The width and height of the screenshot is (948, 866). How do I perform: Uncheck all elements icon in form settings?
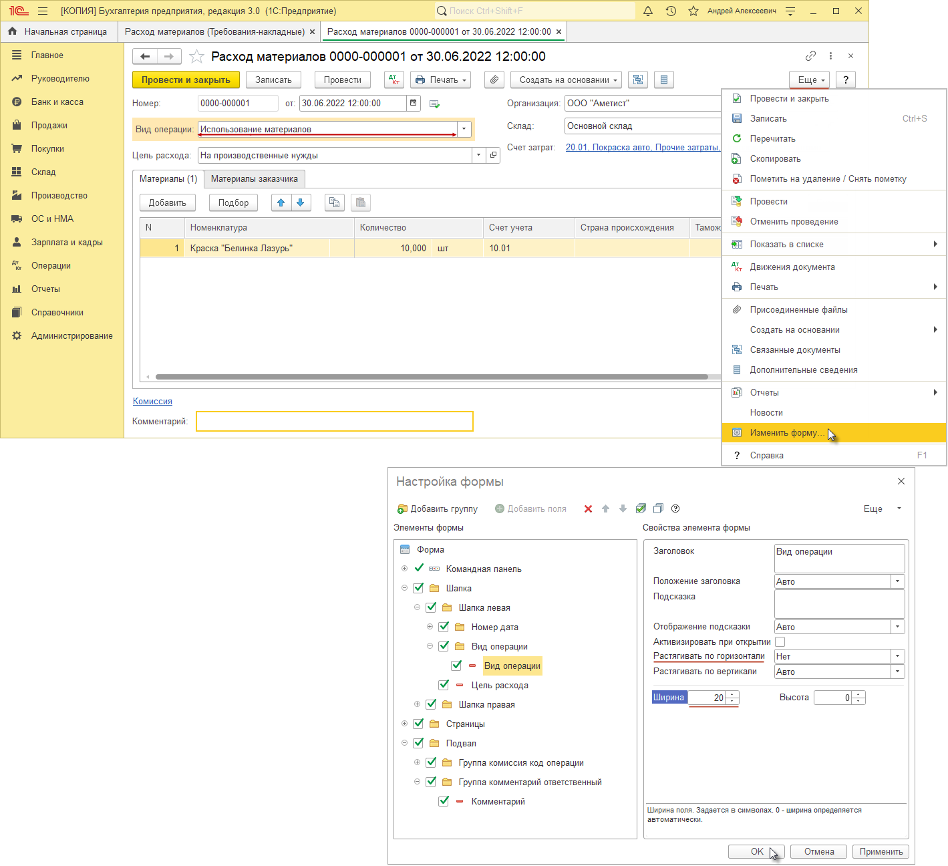point(658,509)
